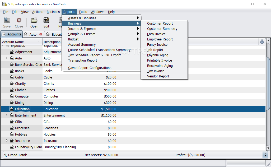The image size is (271, 167).
Task: Click the bank icon of the Clothes account
Action: [12, 90]
